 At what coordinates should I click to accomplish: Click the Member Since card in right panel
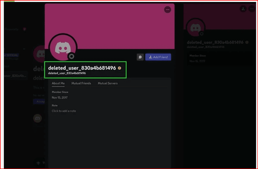pos(219,58)
